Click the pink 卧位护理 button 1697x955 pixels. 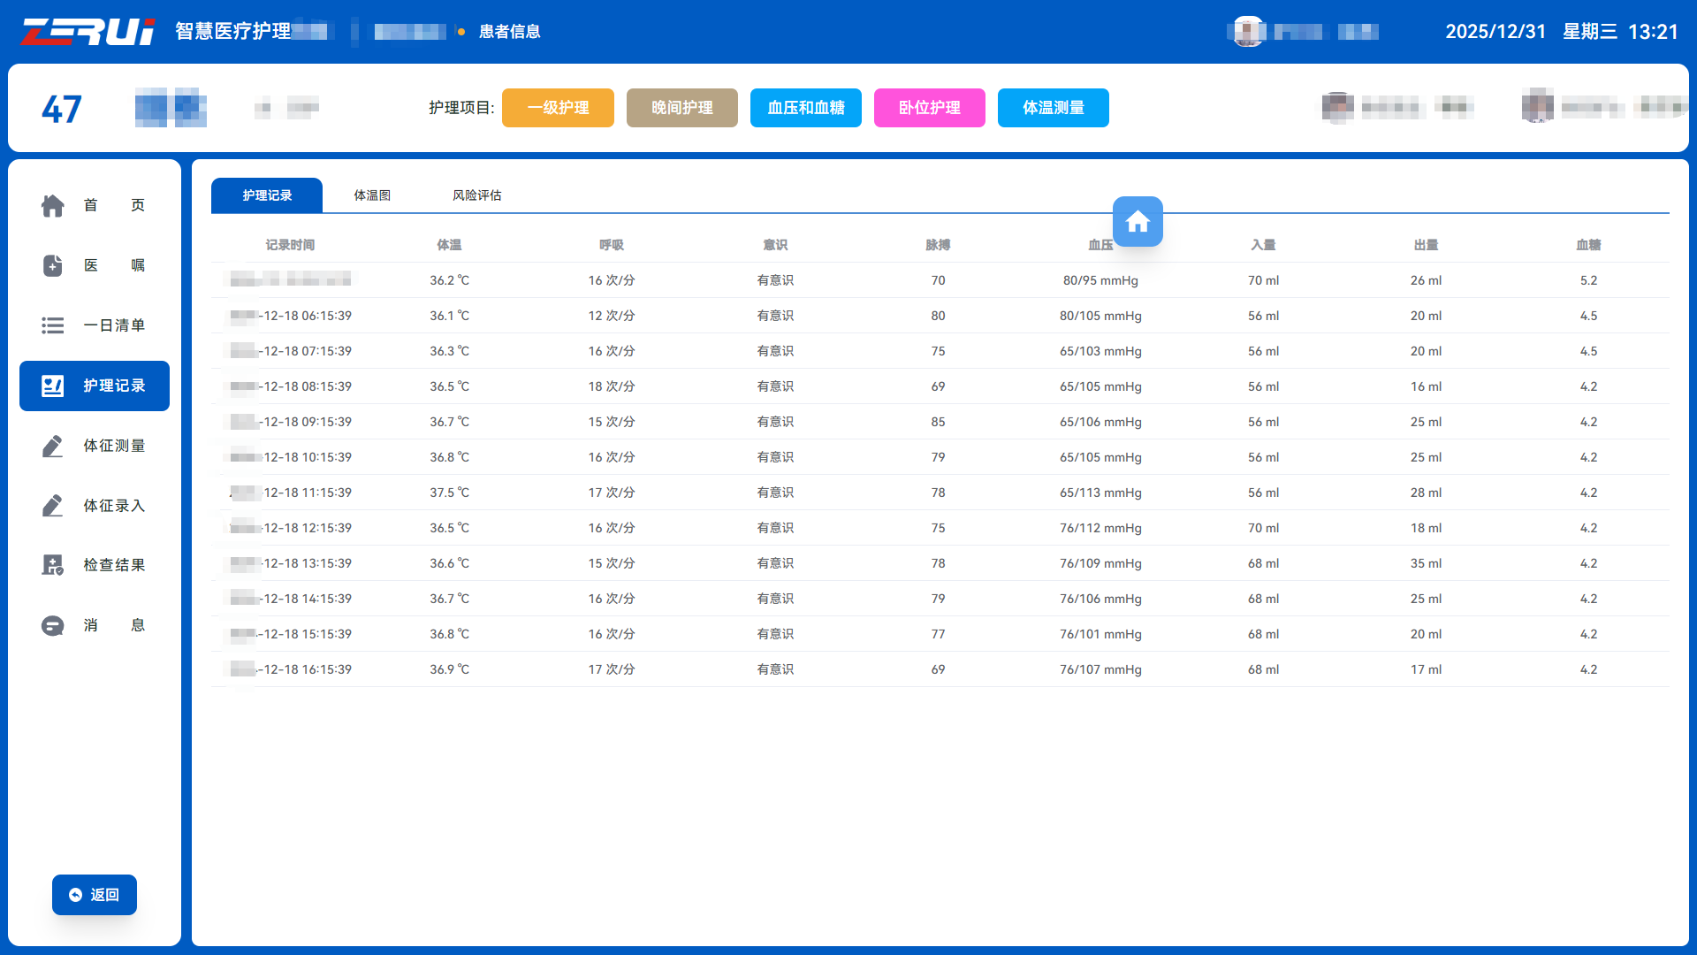pyautogui.click(x=929, y=108)
